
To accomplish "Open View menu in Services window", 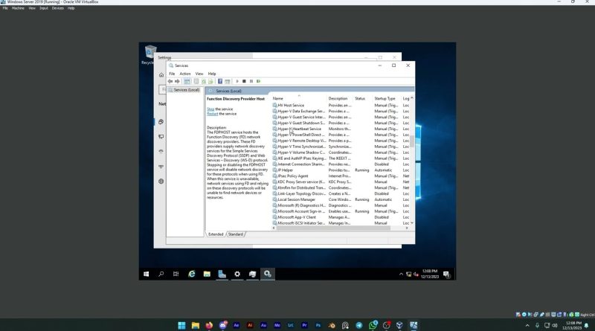I will [199, 74].
